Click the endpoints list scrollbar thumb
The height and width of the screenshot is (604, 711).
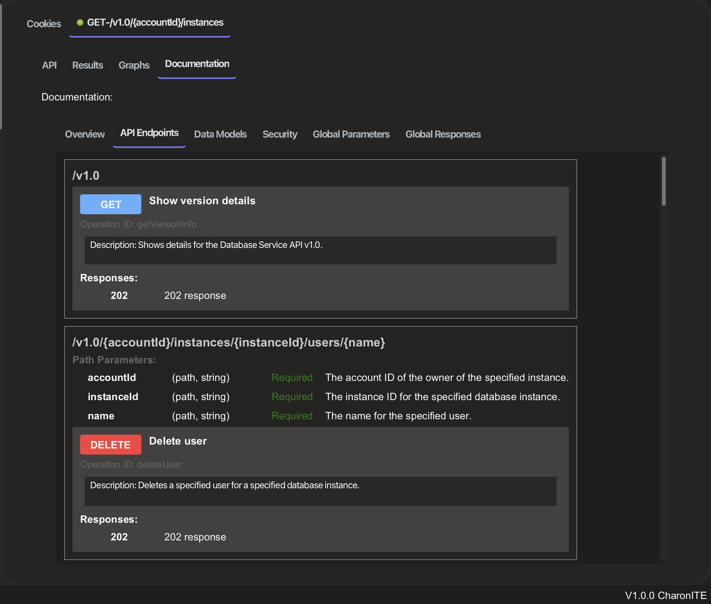point(664,181)
